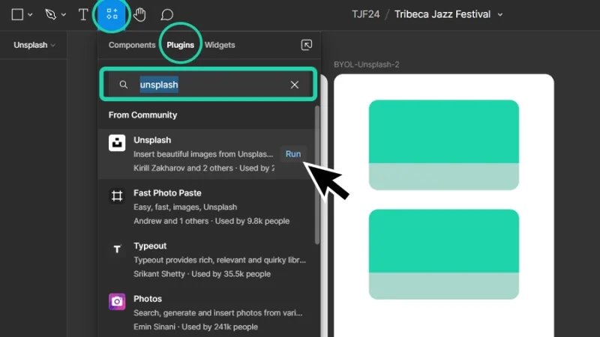This screenshot has width=600, height=337.
Task: Switch to the Components tab
Action: 132,45
